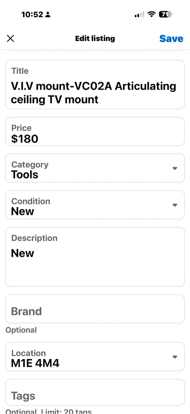Tap the battery level indicator
190x414 pixels.
(165, 14)
